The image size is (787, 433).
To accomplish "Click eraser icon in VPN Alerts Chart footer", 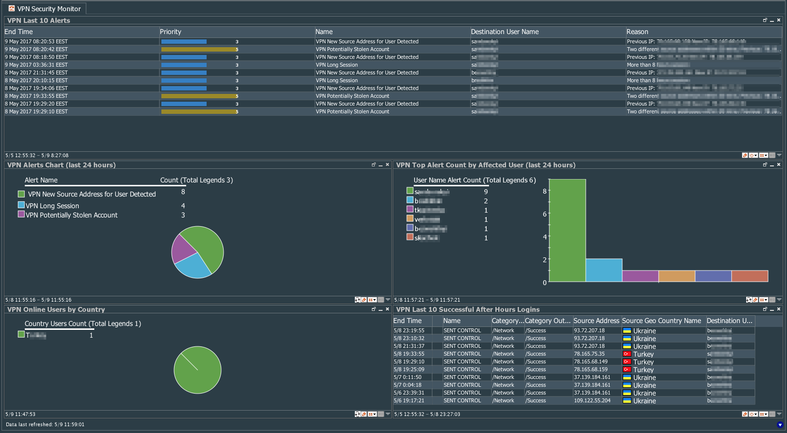I will [x=364, y=300].
